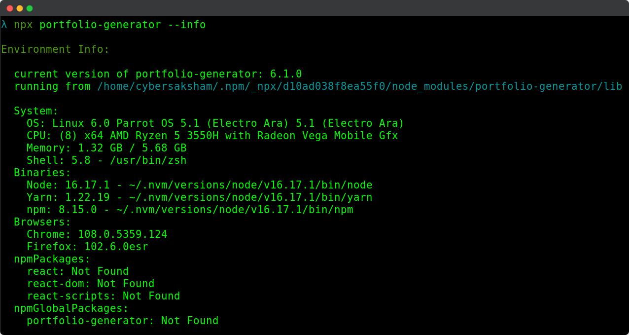Click the red close window button

click(10, 8)
